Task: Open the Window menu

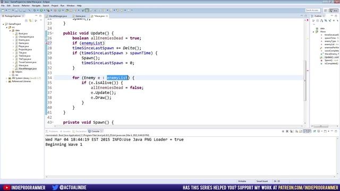Action: tap(71, 6)
